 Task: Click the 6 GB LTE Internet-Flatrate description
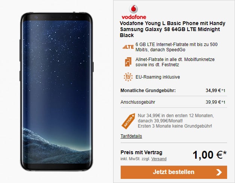(x=176, y=47)
